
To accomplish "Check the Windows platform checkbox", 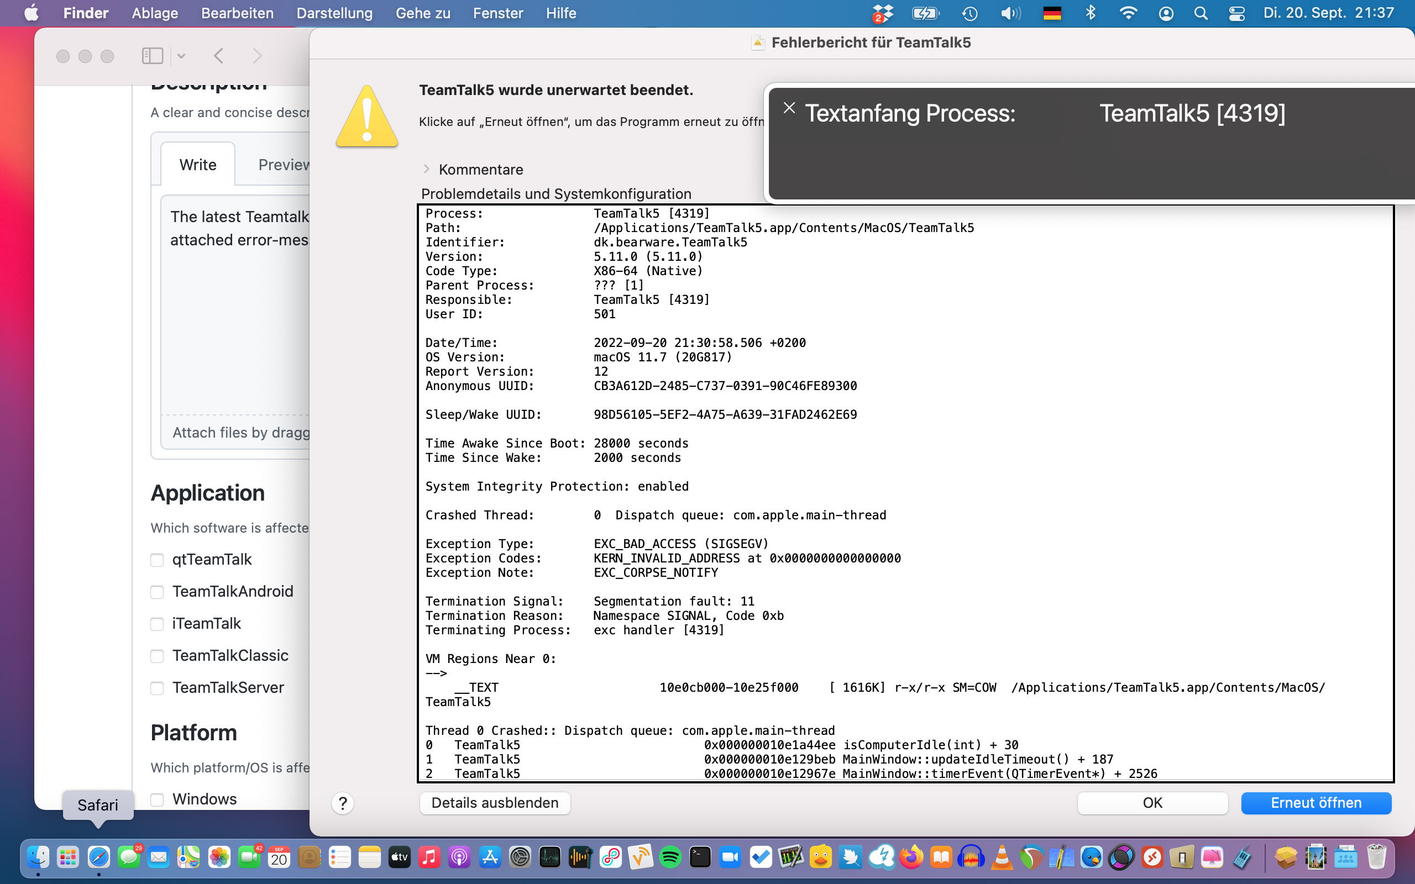I will [157, 800].
